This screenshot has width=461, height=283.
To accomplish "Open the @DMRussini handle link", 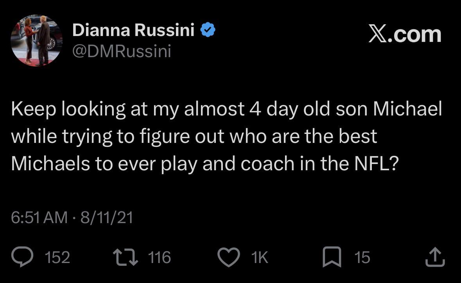I will pyautogui.click(x=122, y=51).
